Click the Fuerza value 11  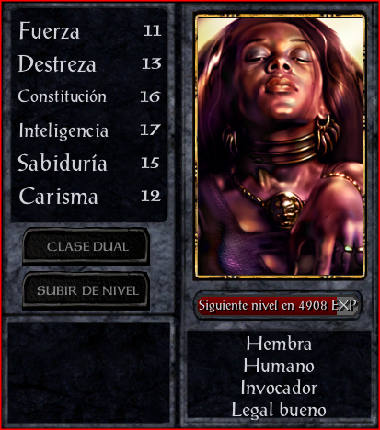tap(153, 30)
